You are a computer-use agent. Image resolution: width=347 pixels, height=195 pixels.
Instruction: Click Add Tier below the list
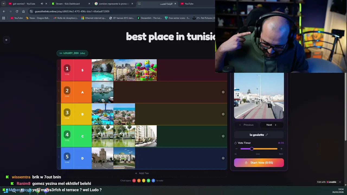pyautogui.click(x=142, y=173)
